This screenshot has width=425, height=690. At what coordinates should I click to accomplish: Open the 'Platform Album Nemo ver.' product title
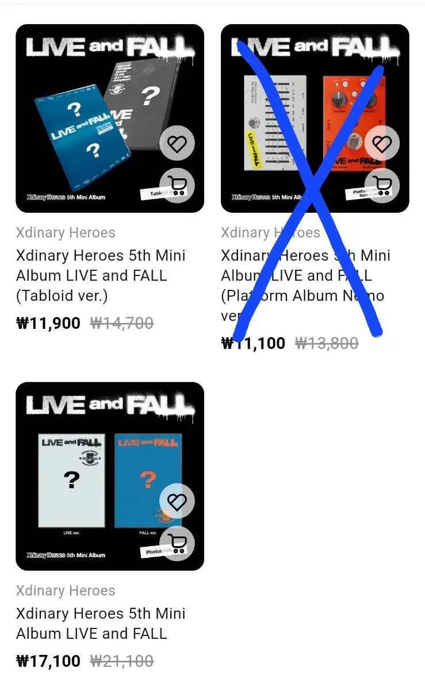(306, 285)
